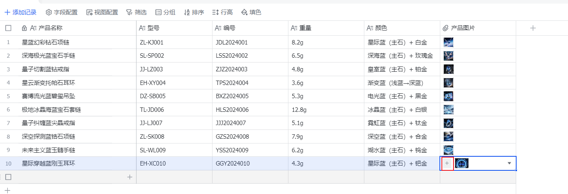Click plus to add image in row 10

(447, 164)
